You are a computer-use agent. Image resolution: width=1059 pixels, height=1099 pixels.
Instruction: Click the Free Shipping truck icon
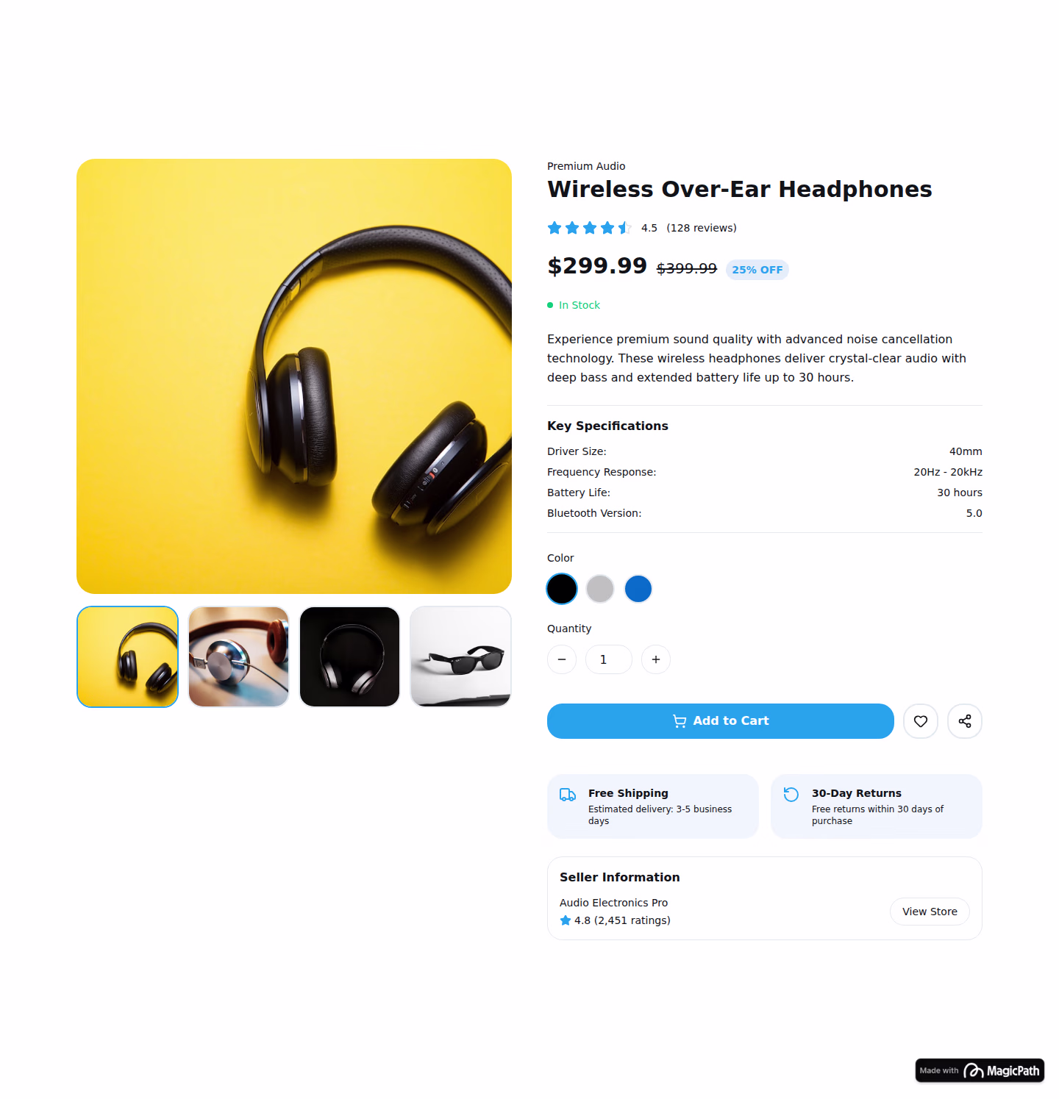(568, 795)
